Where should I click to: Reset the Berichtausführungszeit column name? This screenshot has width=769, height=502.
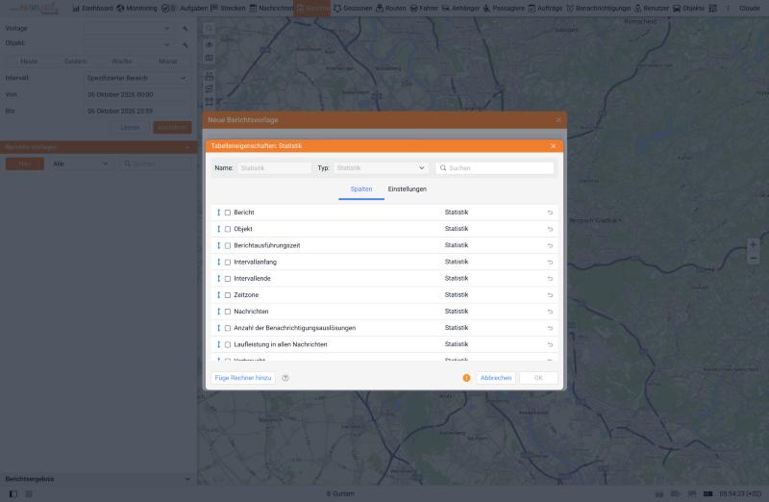[550, 245]
